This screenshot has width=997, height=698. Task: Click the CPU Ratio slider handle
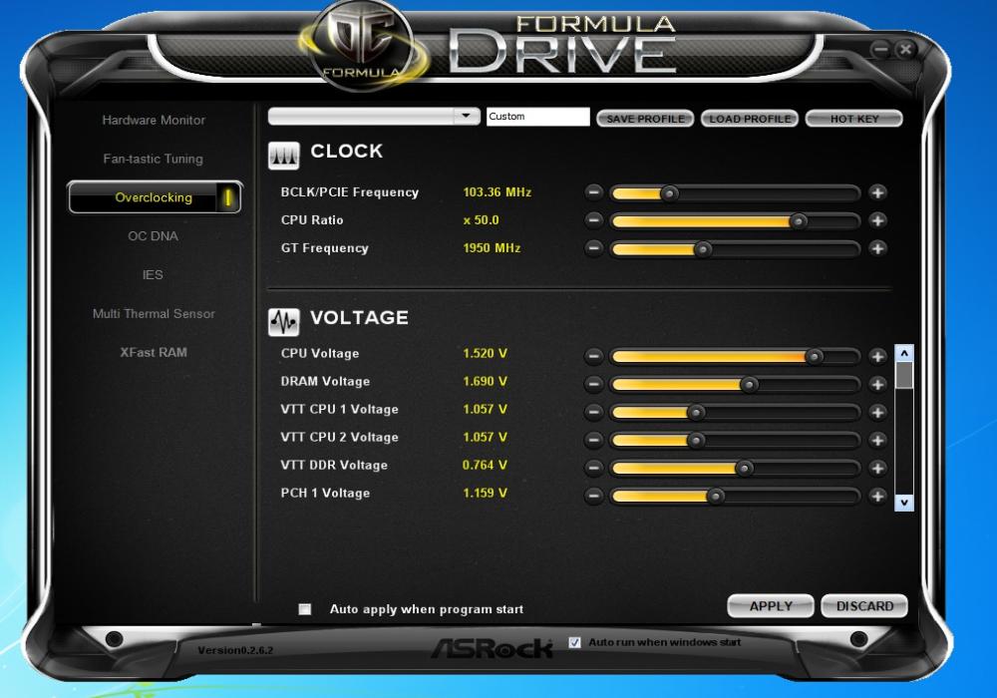pyautogui.click(x=798, y=220)
